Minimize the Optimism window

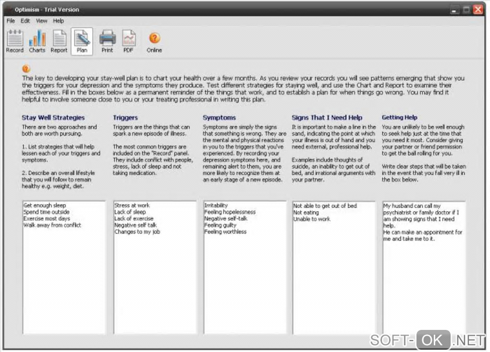(x=454, y=10)
